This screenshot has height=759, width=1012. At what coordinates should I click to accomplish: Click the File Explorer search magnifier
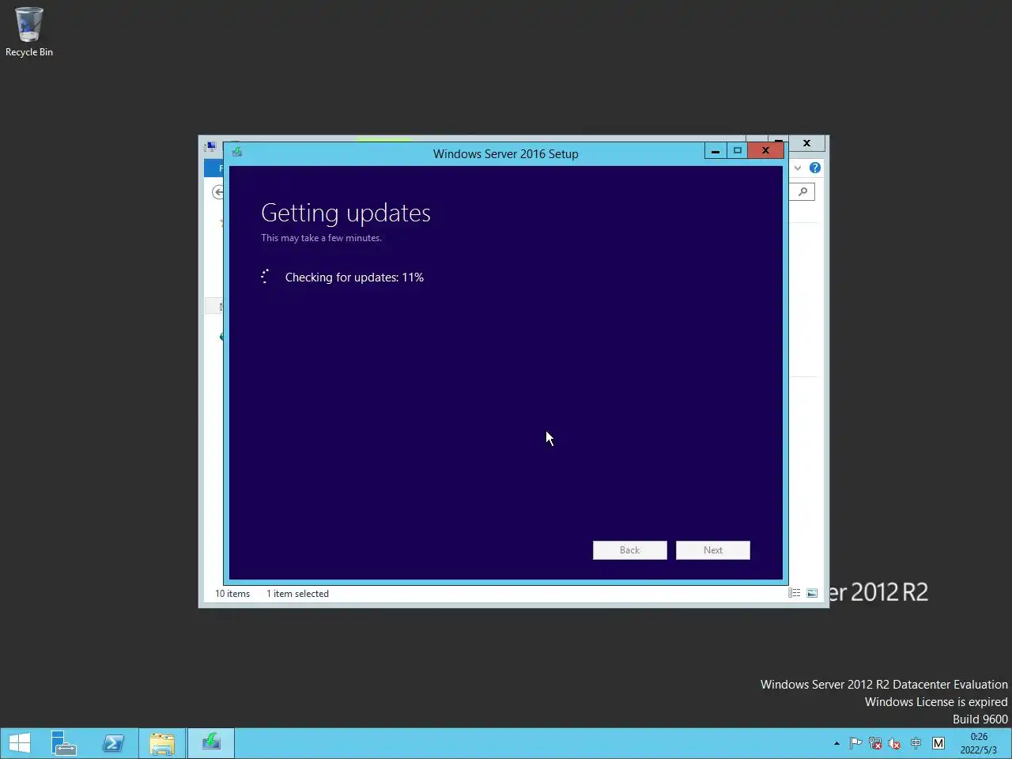(802, 191)
